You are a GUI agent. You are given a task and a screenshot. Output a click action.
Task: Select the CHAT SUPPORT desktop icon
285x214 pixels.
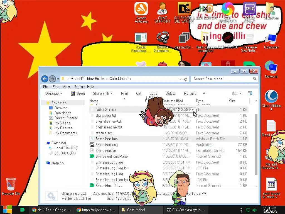click(163, 12)
